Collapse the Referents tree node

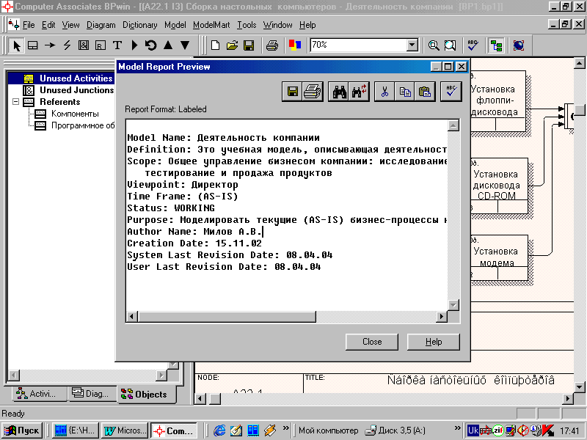click(15, 102)
